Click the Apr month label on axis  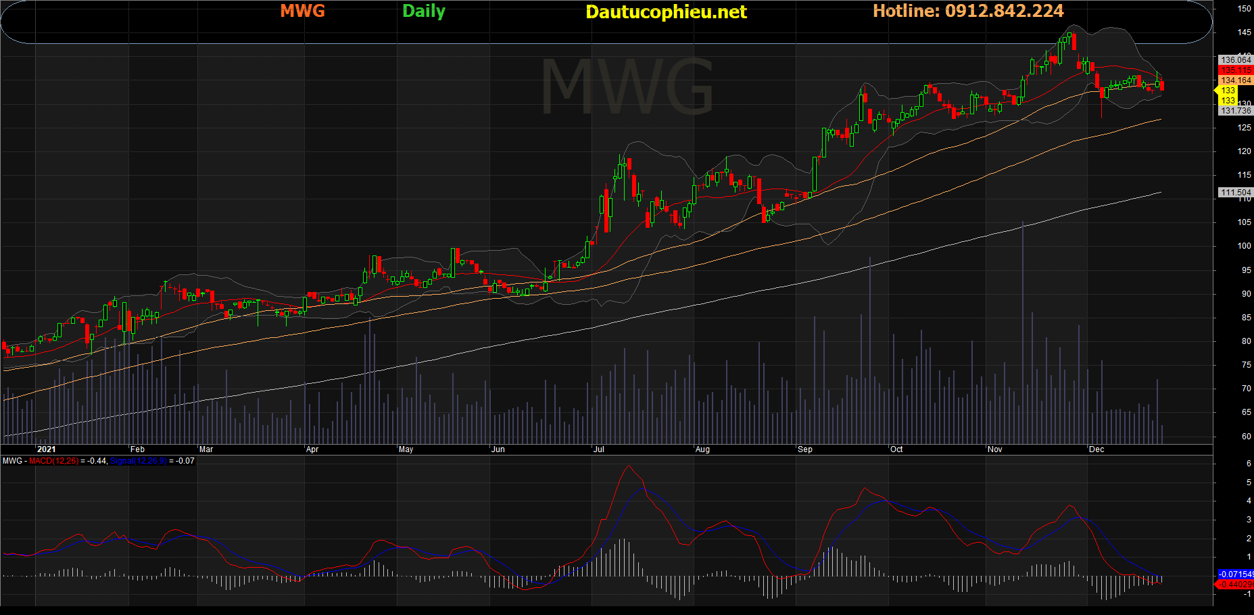[312, 449]
